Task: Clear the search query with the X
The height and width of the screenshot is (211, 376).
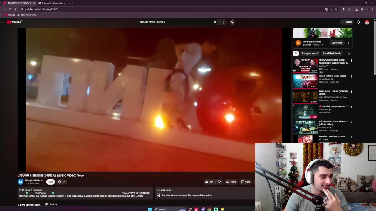Action: click(x=215, y=22)
